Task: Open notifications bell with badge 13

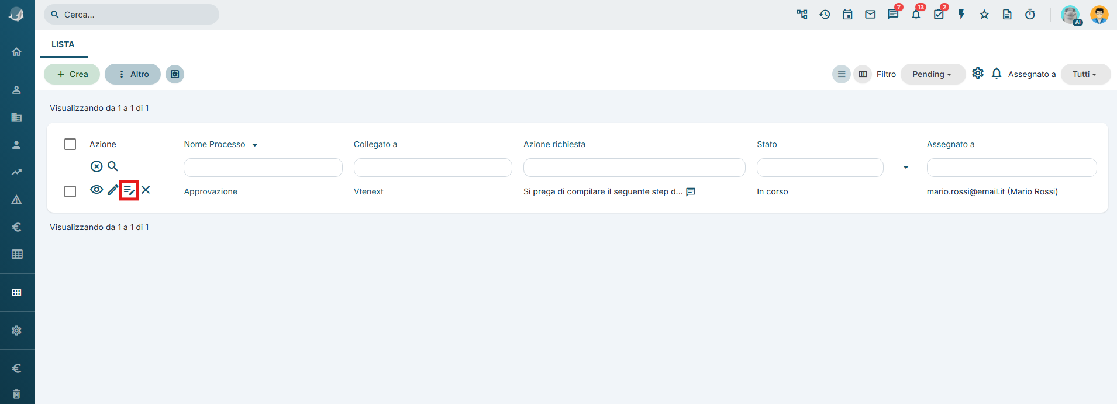Action: [x=916, y=15]
